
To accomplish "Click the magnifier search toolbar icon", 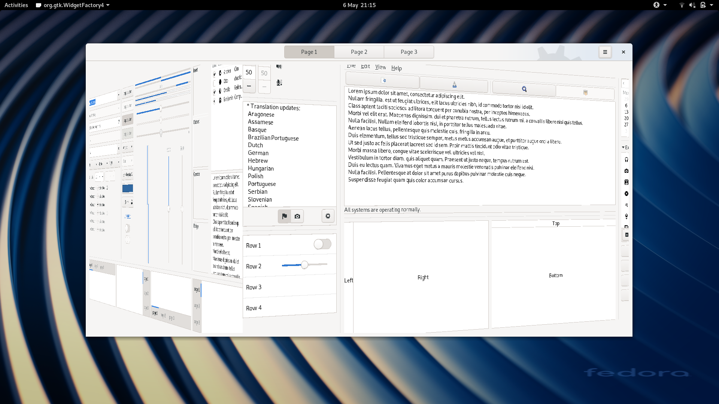I will click(x=524, y=89).
